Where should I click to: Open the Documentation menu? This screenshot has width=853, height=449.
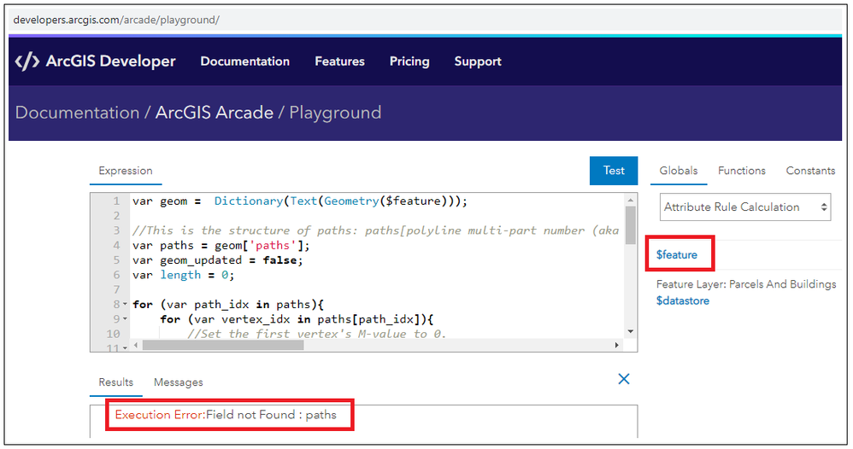tap(244, 61)
